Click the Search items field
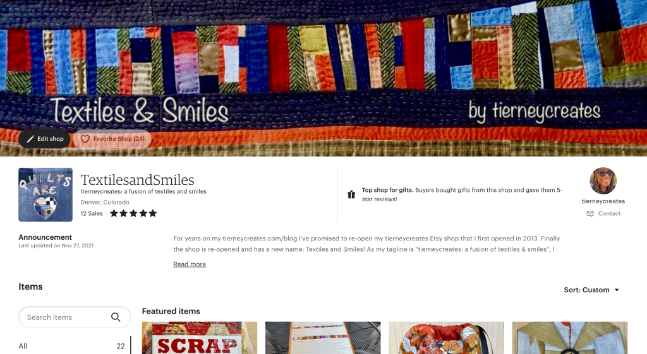Viewport: 647px width, 354px height. [75, 317]
